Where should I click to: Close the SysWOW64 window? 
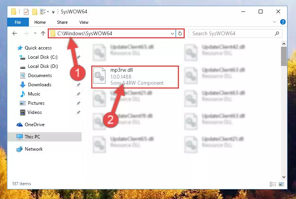point(278,12)
